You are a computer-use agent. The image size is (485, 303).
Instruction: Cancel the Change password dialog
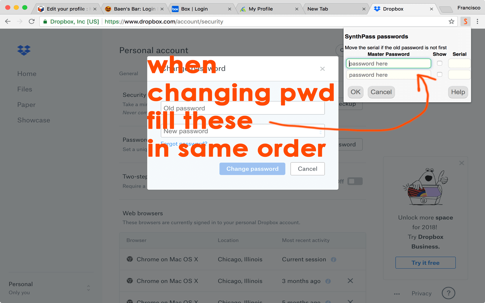pos(308,169)
